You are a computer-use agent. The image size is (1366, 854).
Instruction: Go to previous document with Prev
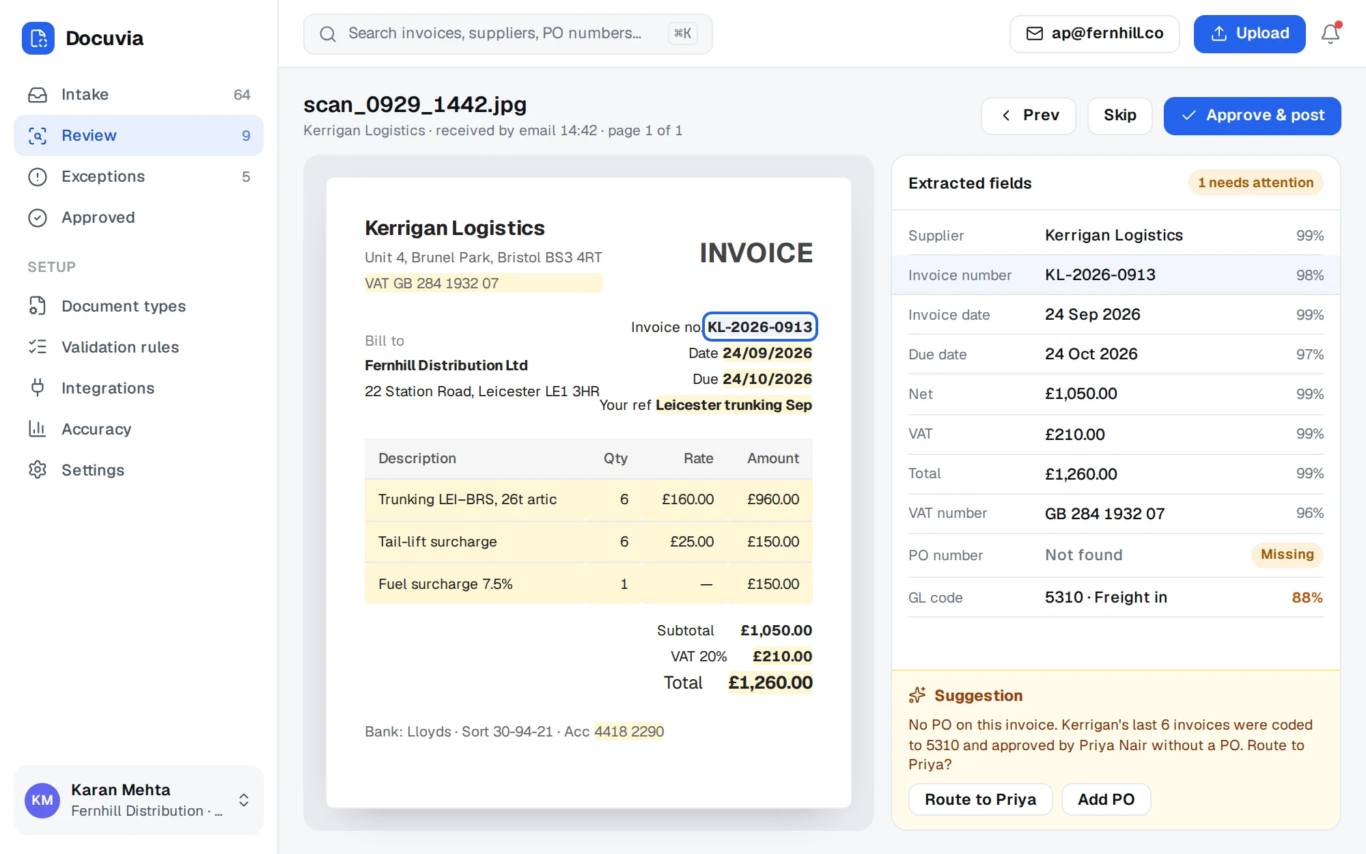coord(1029,115)
